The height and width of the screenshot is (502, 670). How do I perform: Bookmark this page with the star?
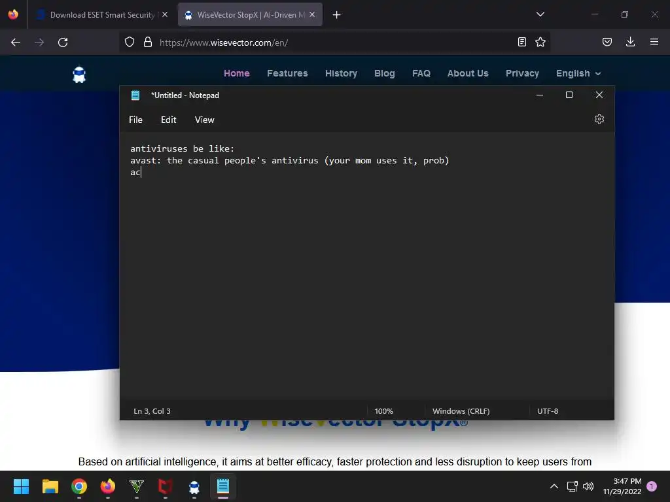pyautogui.click(x=540, y=42)
